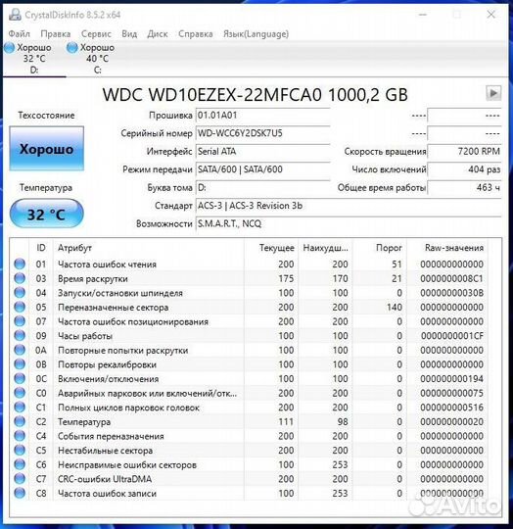Select row Часы работы

click(249, 336)
